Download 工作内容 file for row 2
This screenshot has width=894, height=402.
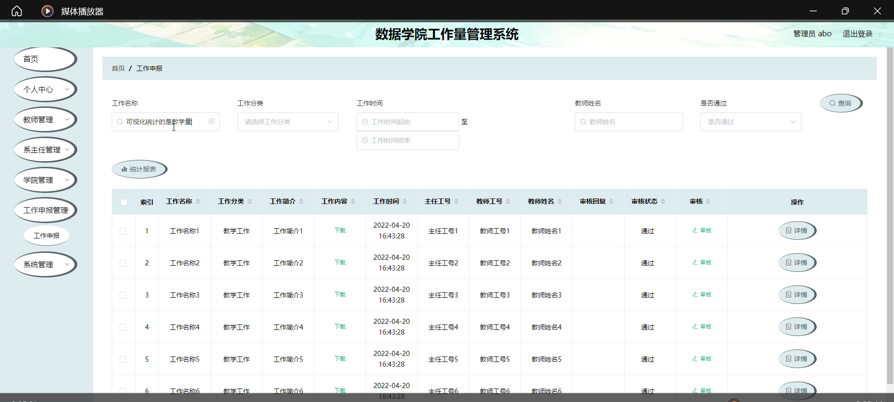click(x=340, y=263)
